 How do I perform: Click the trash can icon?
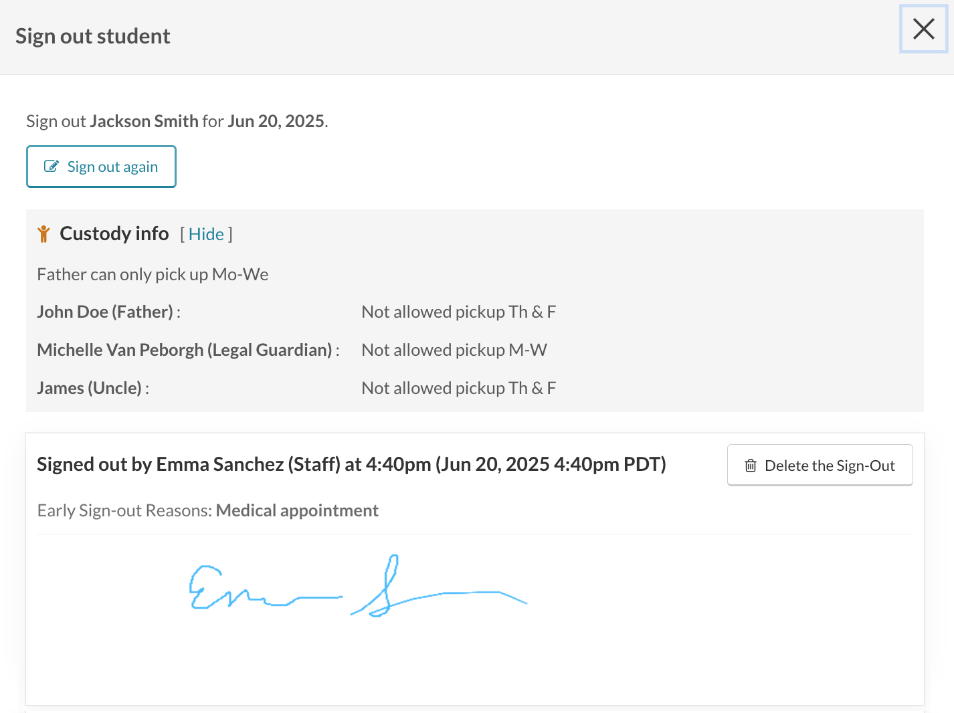tap(751, 466)
